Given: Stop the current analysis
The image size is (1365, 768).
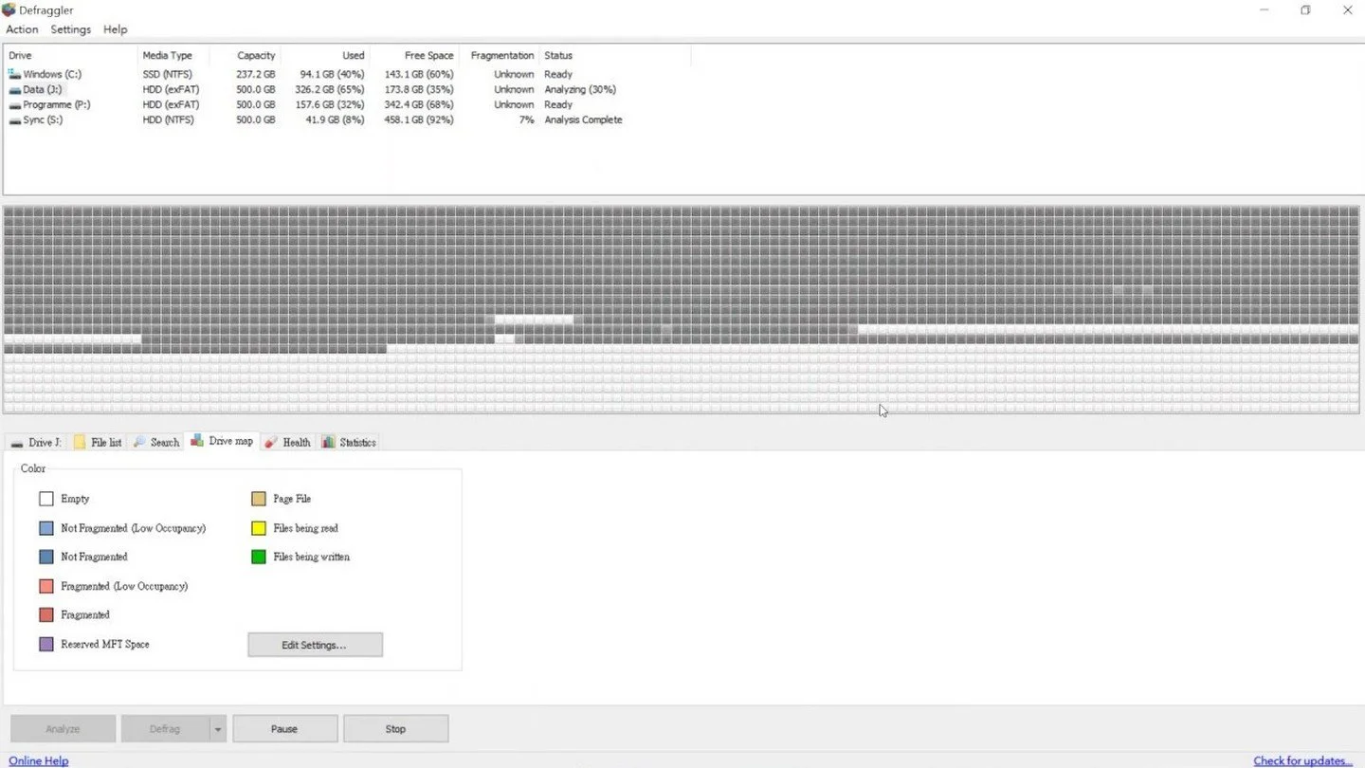Looking at the screenshot, I should point(395,729).
